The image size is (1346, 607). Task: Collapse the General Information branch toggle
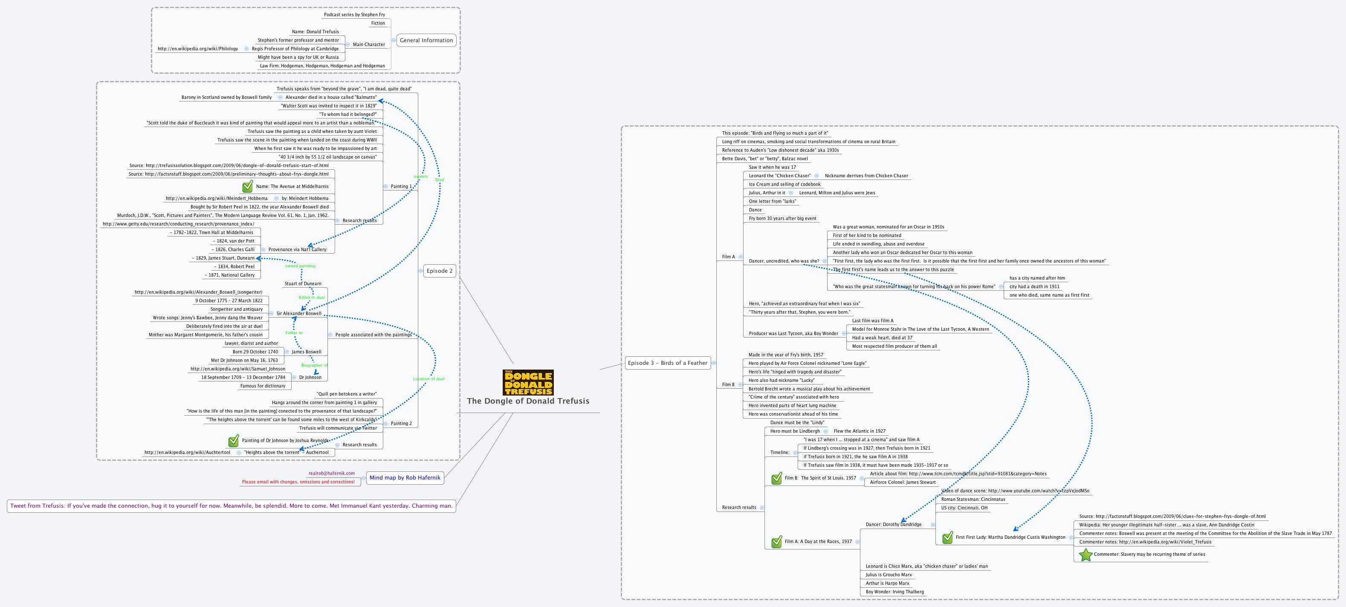point(394,40)
